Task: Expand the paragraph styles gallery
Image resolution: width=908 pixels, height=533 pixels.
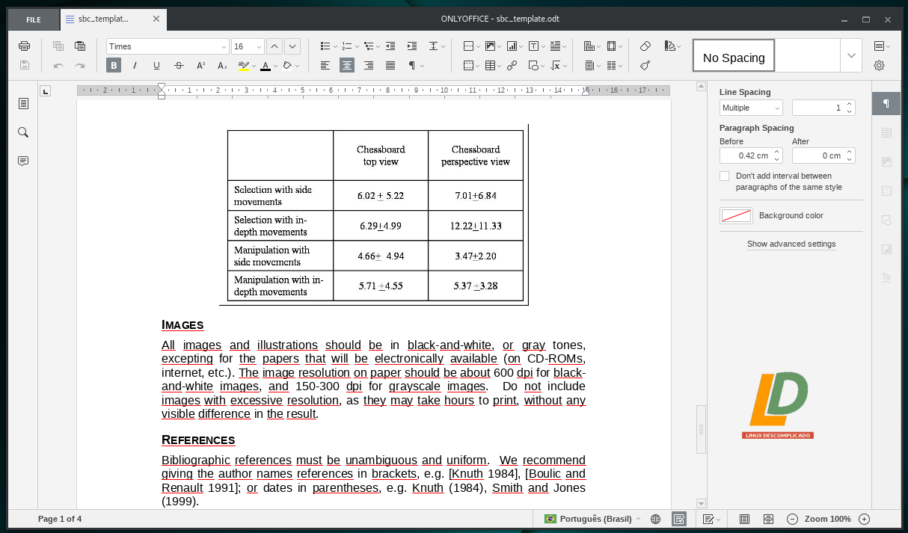Action: click(x=851, y=56)
